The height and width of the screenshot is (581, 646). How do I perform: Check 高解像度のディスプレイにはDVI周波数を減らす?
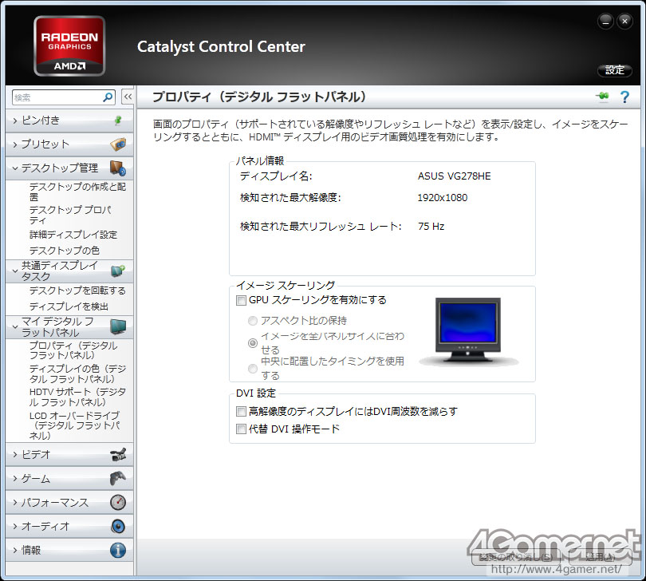point(241,411)
